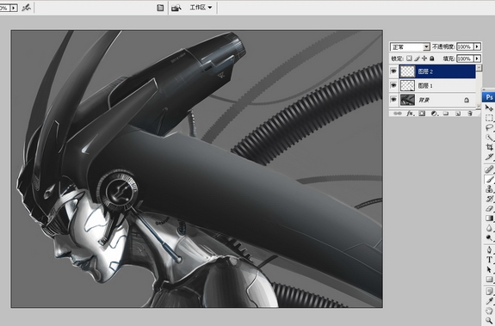Hide 图层 1 with its eye icon

(x=393, y=85)
